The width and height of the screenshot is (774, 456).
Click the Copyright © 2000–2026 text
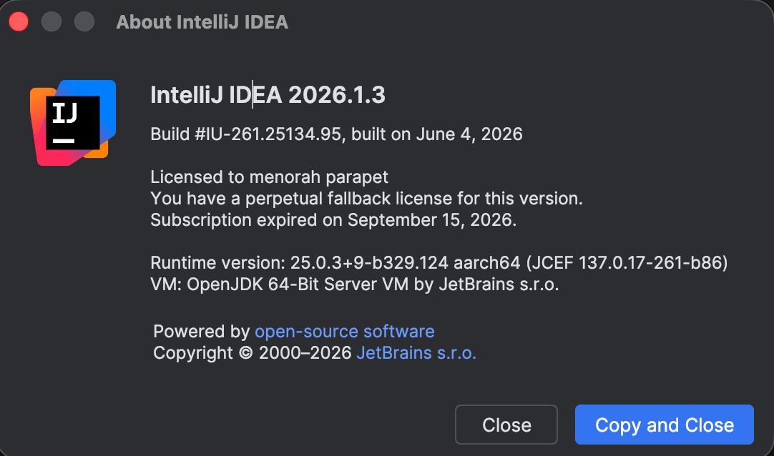coord(253,353)
